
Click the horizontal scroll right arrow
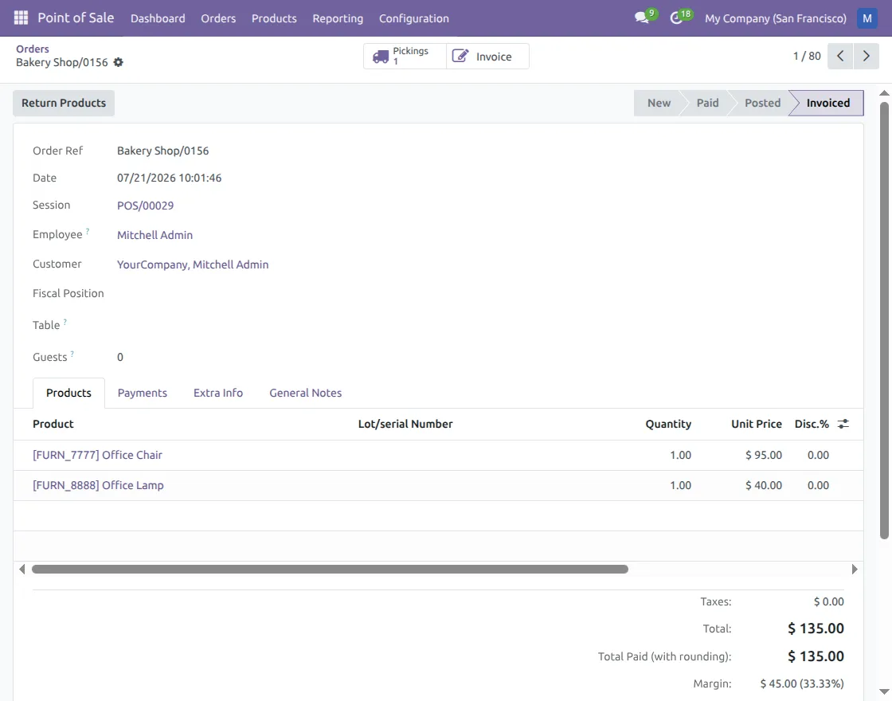(x=855, y=569)
